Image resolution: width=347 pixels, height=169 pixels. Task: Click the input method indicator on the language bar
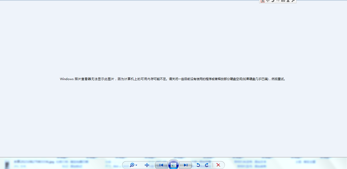click(263, 1)
